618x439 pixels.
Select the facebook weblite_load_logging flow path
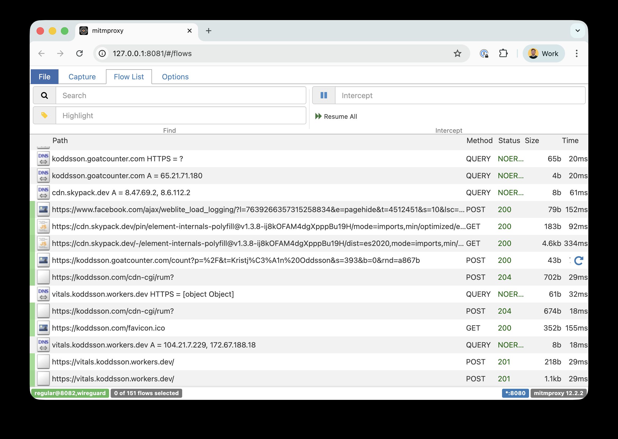point(258,209)
